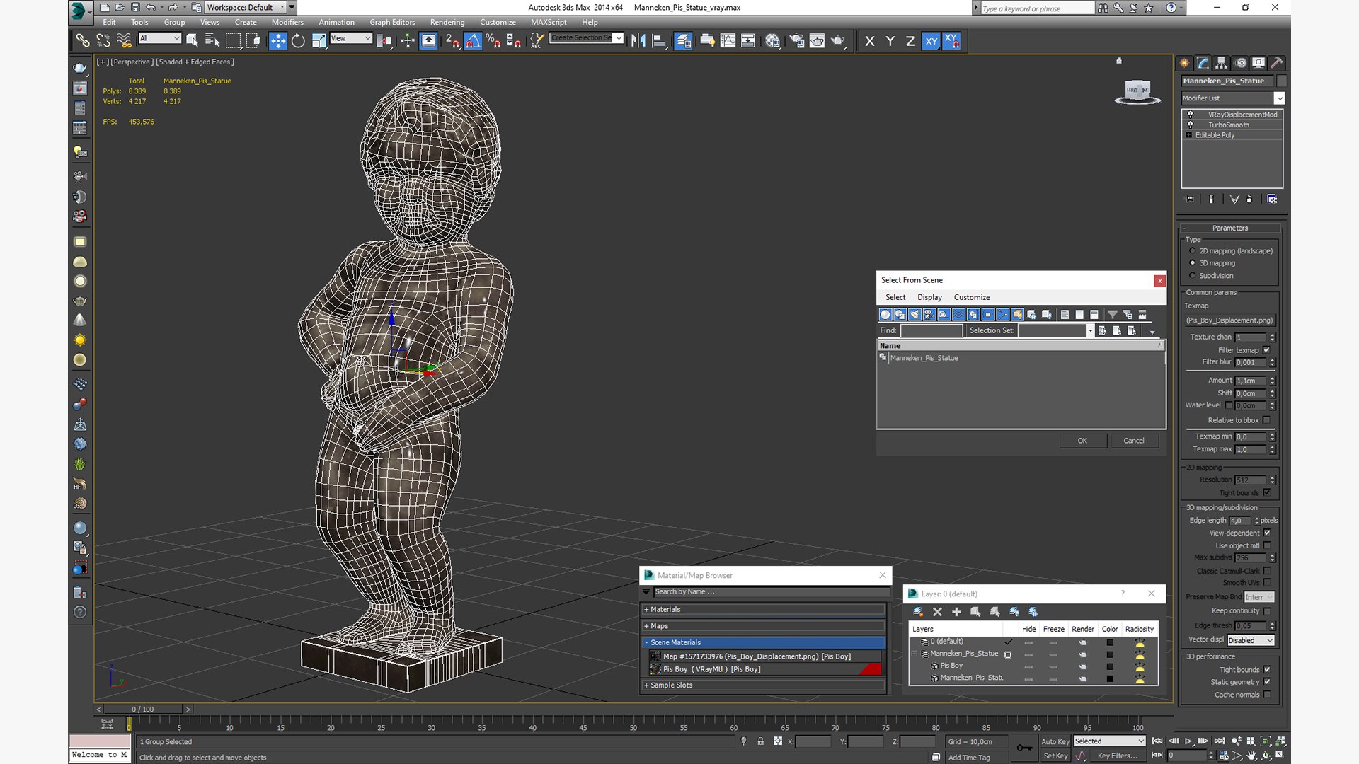Activate the Select and Scale tool

click(319, 41)
